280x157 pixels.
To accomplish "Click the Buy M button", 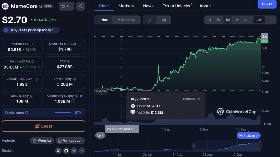I will tap(267, 4).
